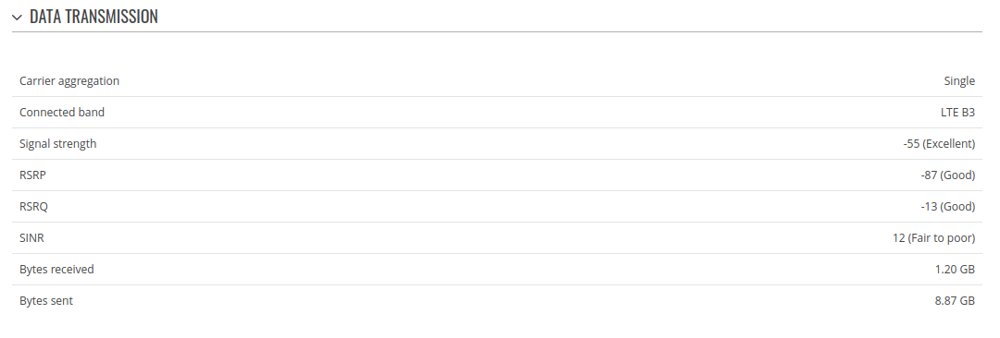Click the 8.87 GB sent value
The image size is (1000, 338).
[955, 300]
